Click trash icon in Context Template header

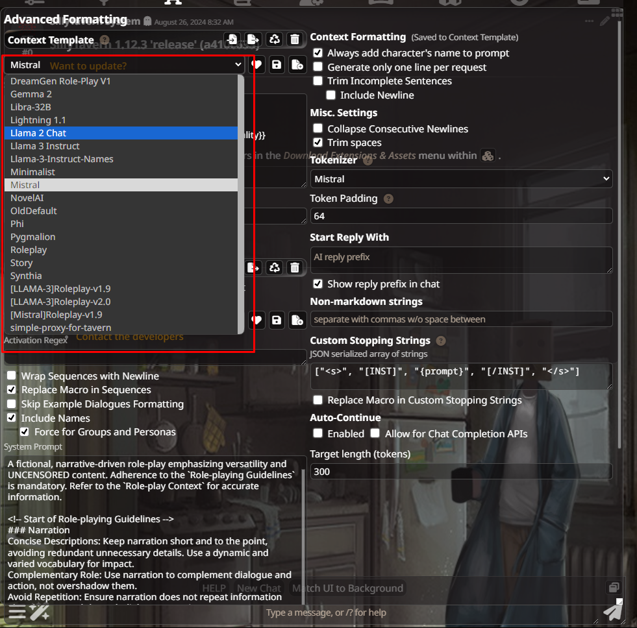pos(295,39)
